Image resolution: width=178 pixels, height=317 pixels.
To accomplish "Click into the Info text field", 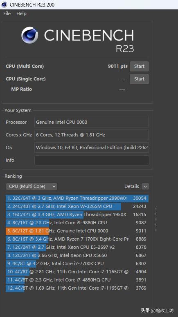I will tap(92, 160).
